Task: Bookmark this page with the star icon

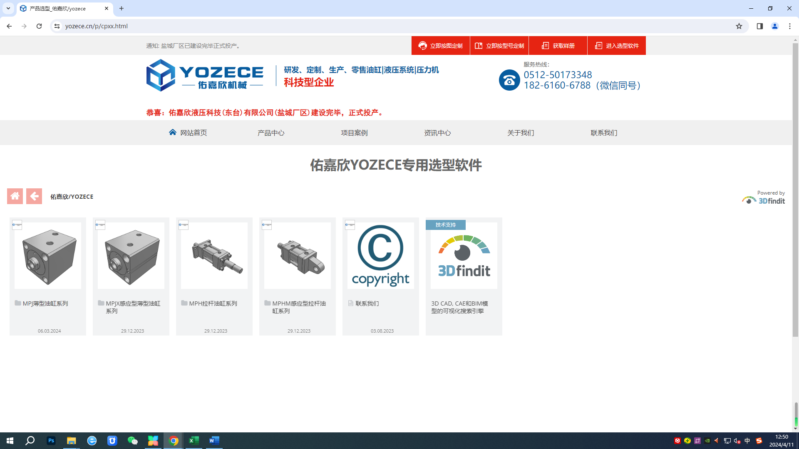Action: click(x=739, y=26)
